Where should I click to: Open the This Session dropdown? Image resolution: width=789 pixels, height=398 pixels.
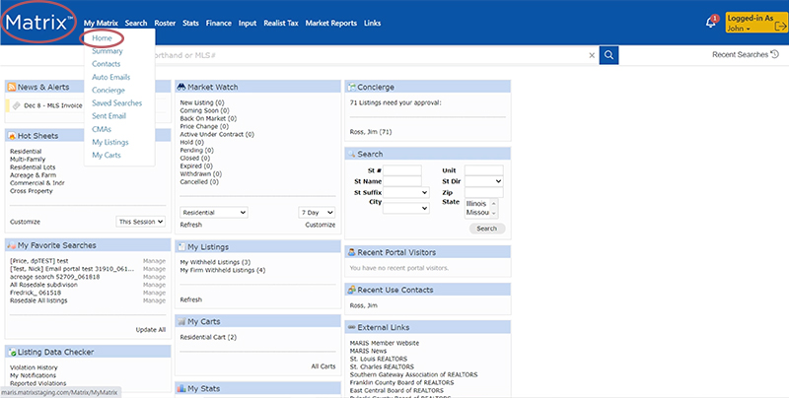pyautogui.click(x=142, y=223)
